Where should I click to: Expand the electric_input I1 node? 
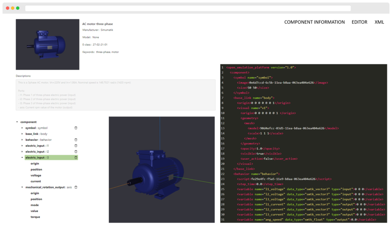click(22, 146)
